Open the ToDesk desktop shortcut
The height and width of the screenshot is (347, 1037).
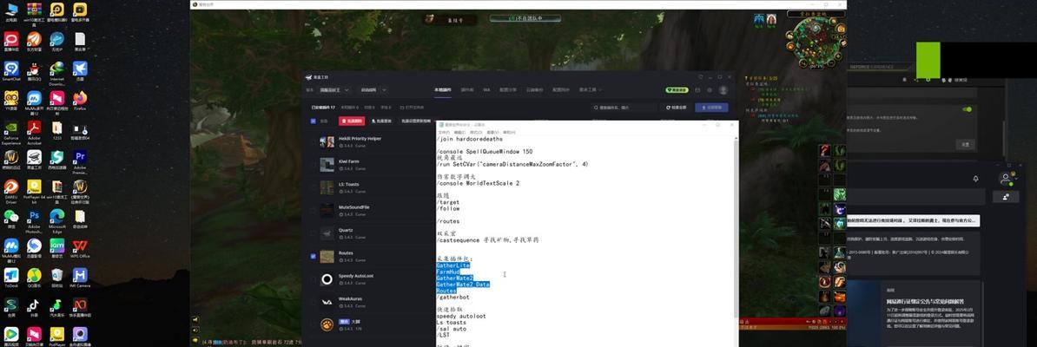pos(11,276)
